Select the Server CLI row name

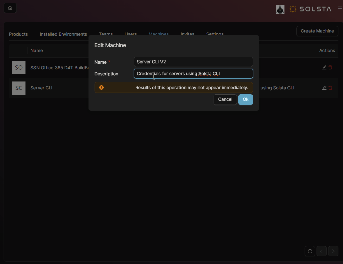41,88
